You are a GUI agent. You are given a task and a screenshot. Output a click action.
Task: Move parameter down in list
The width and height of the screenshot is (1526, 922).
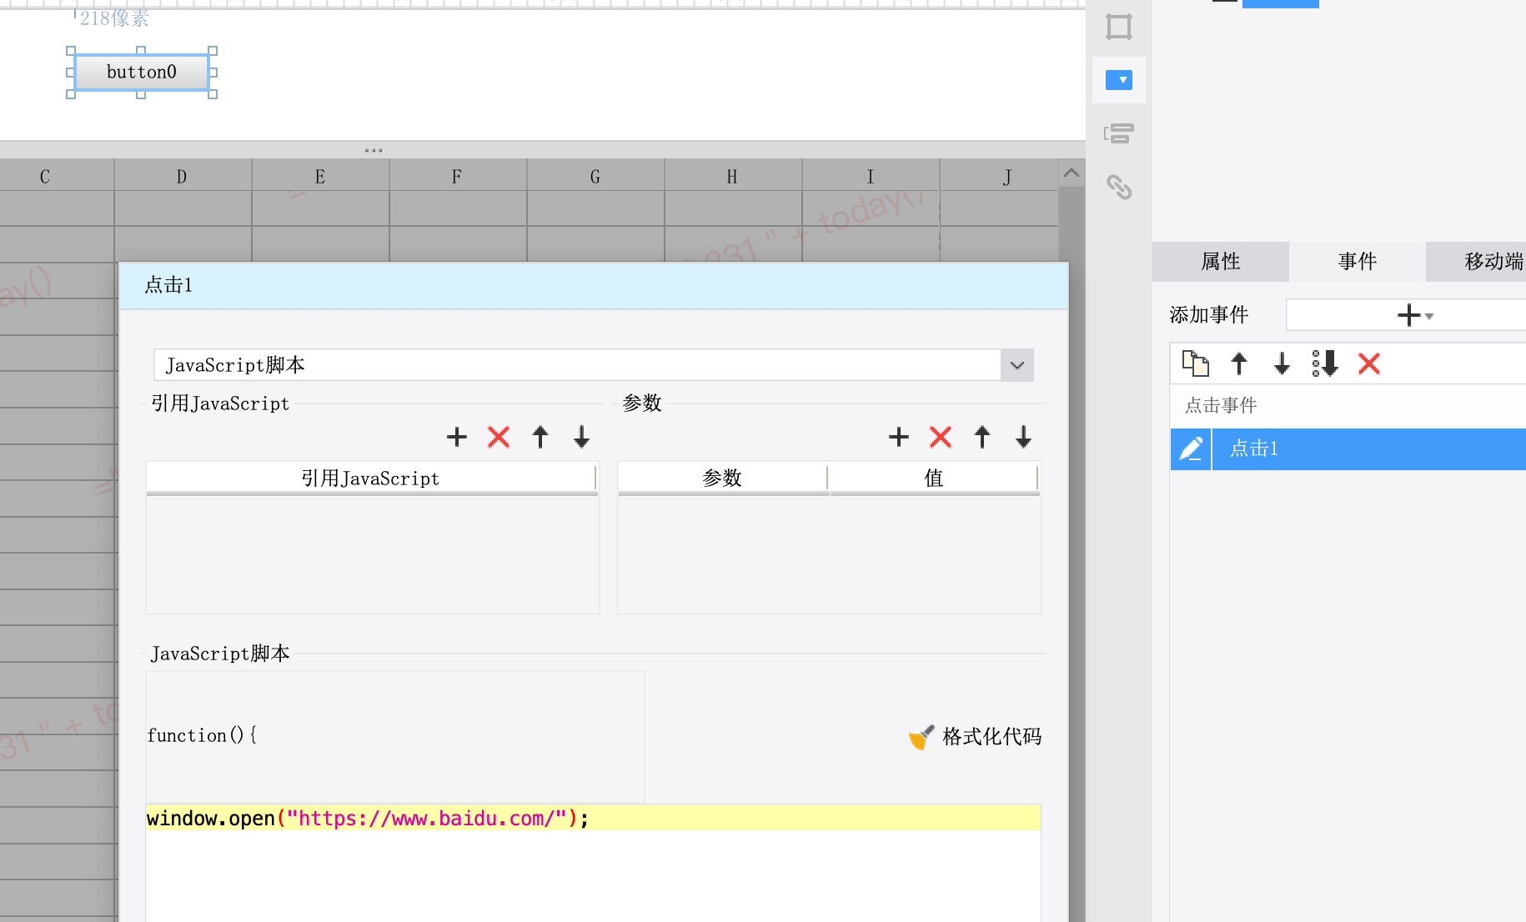[x=1024, y=437]
